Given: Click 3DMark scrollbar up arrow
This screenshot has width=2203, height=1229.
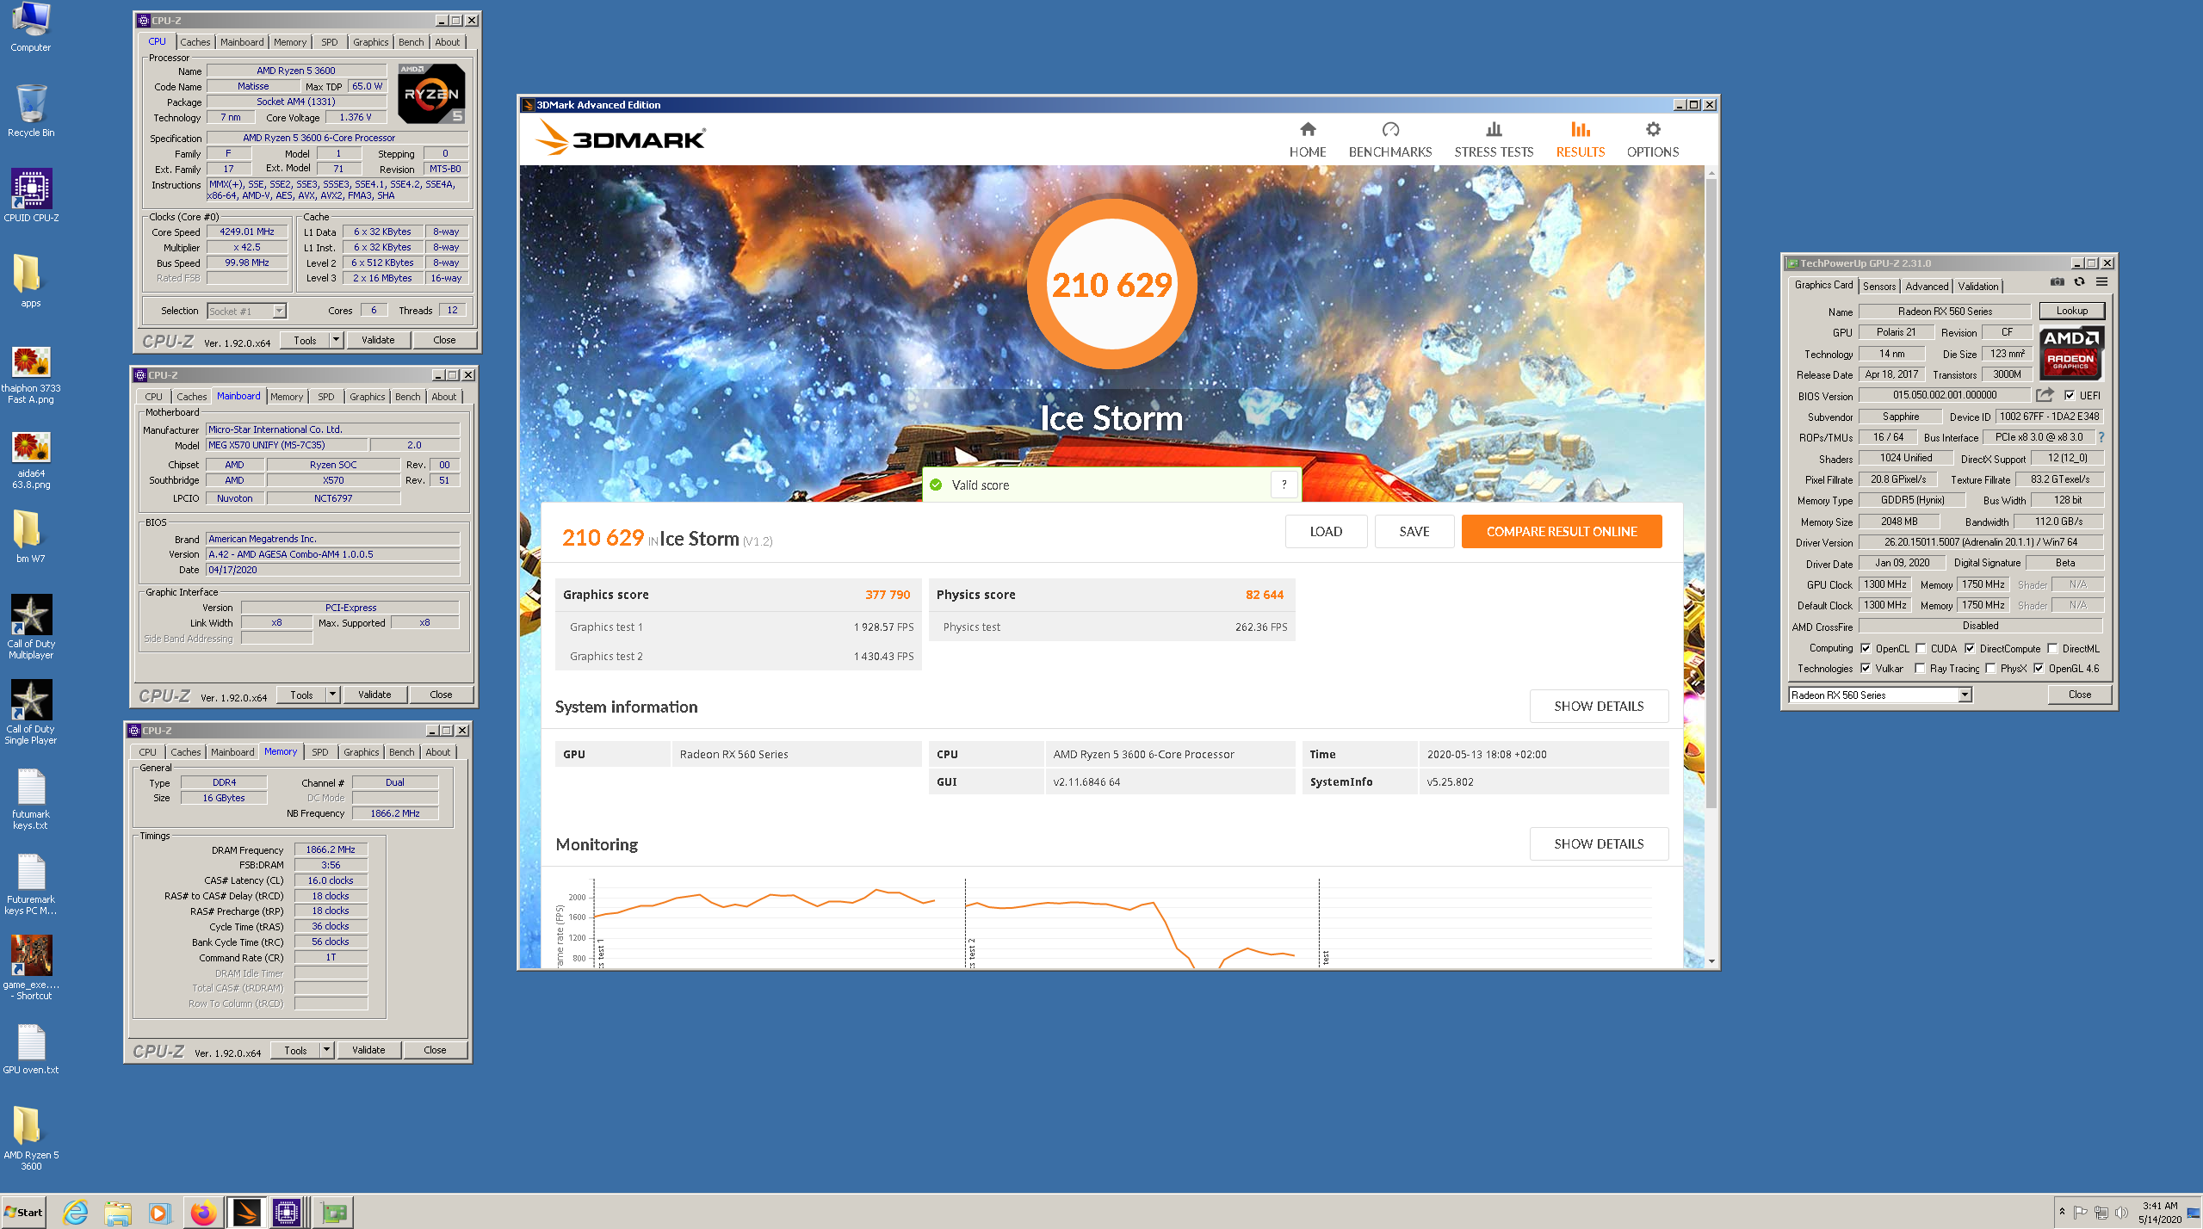Looking at the screenshot, I should pos(1711,172).
